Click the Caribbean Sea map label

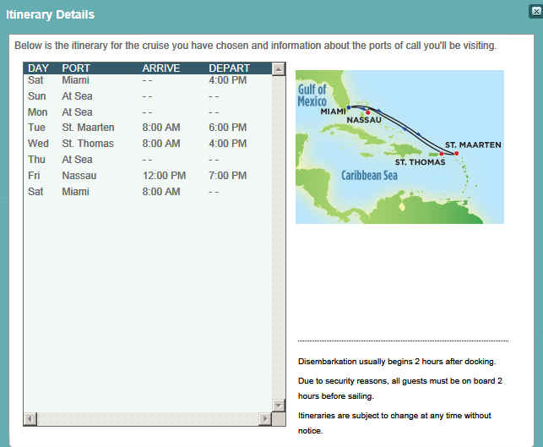tap(369, 175)
